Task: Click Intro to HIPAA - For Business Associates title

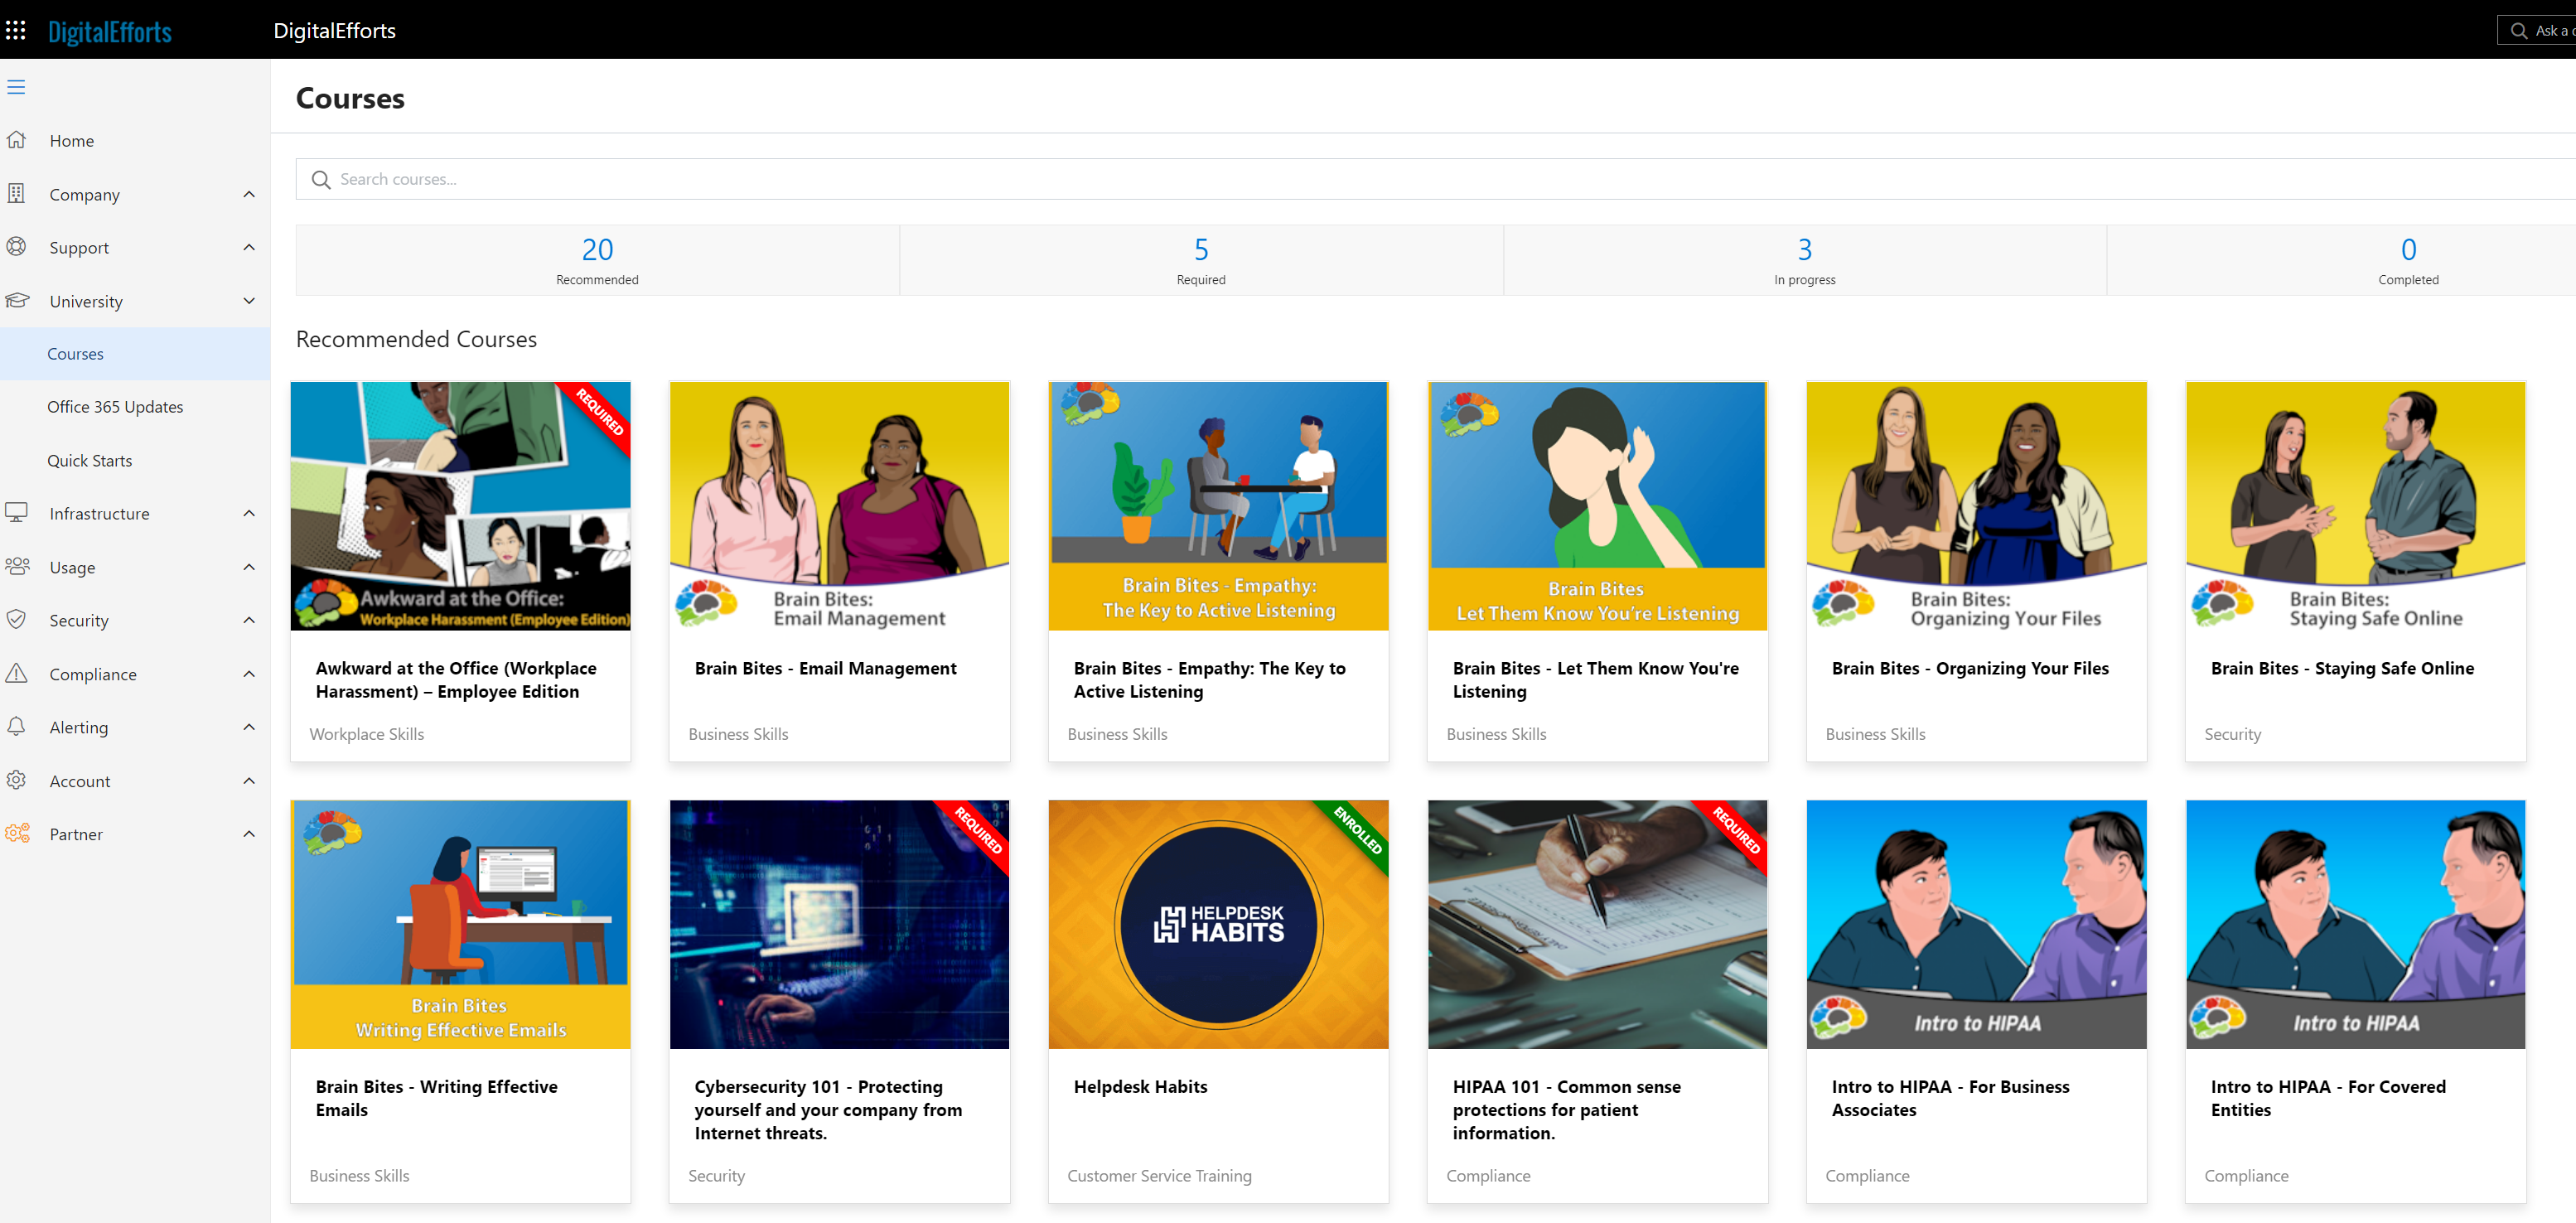Action: click(x=1950, y=1098)
